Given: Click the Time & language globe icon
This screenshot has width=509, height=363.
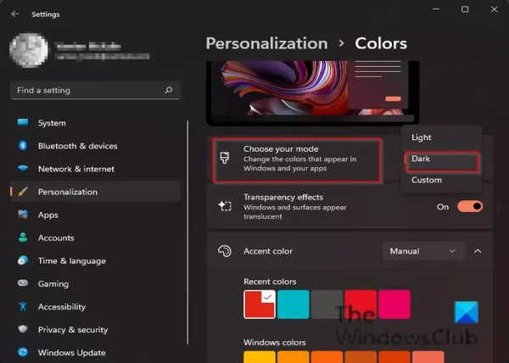Looking at the screenshot, I should (x=23, y=260).
